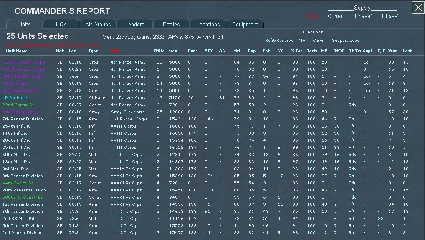The width and height of the screenshot is (425, 240).
Task: Select the 7th Panzer Division unit
Action: click(23, 119)
